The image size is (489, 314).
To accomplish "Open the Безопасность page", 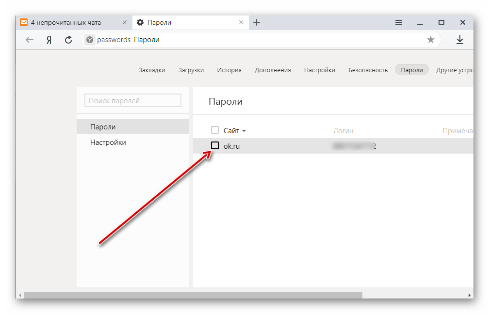I will pos(368,70).
